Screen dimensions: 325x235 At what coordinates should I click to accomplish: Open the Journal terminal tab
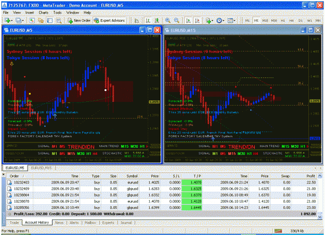pos(126,223)
